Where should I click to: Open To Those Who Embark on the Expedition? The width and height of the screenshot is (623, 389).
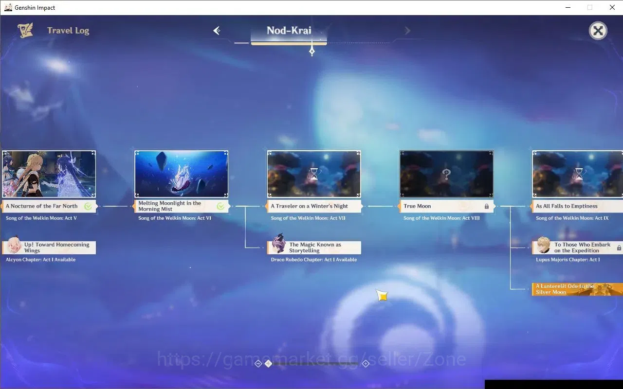point(577,248)
